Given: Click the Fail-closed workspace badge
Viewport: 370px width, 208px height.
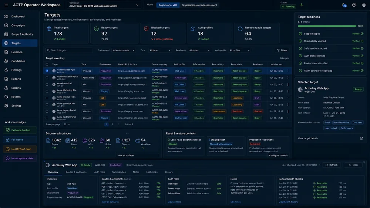Looking at the screenshot, I should [x=20, y=140].
